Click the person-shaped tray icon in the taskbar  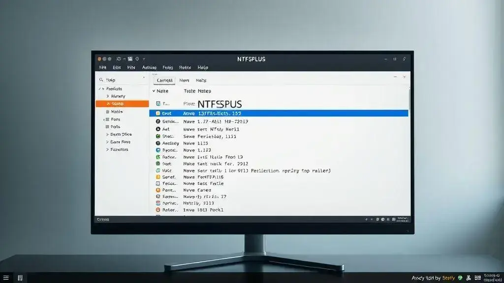click(x=469, y=278)
